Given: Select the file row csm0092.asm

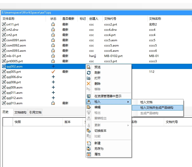Looking at the screenshot, I should [x=96, y=45].
